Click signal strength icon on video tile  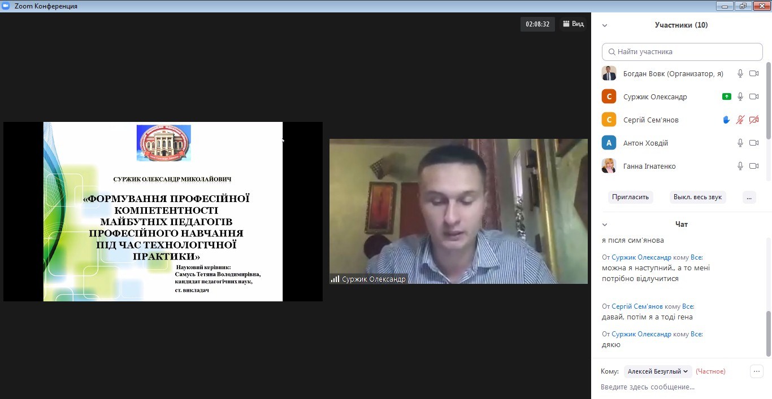click(x=335, y=279)
